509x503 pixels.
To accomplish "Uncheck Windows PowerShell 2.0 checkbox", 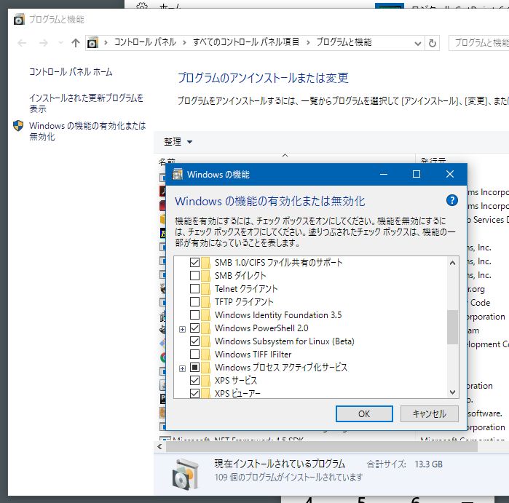I will pyautogui.click(x=194, y=328).
